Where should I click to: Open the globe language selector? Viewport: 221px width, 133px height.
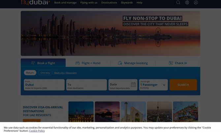(187, 2)
